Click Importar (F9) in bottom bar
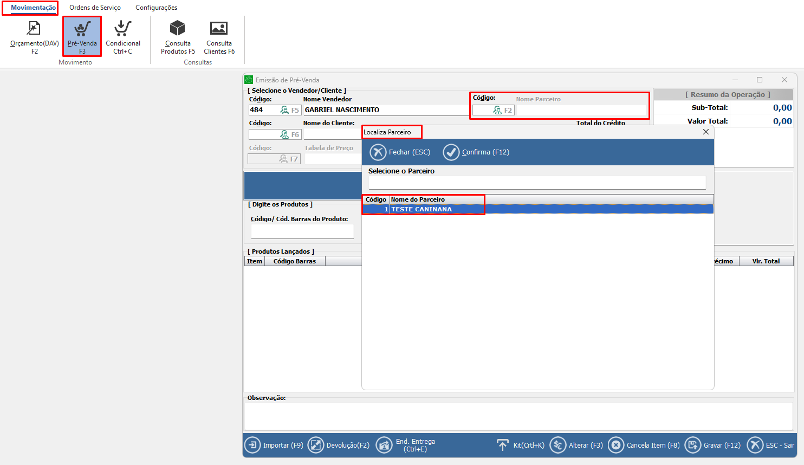The height and width of the screenshot is (465, 804). 274,445
